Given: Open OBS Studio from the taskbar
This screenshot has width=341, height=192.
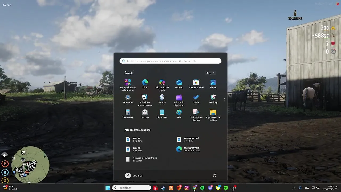Looking at the screenshot, I should (x=234, y=188).
